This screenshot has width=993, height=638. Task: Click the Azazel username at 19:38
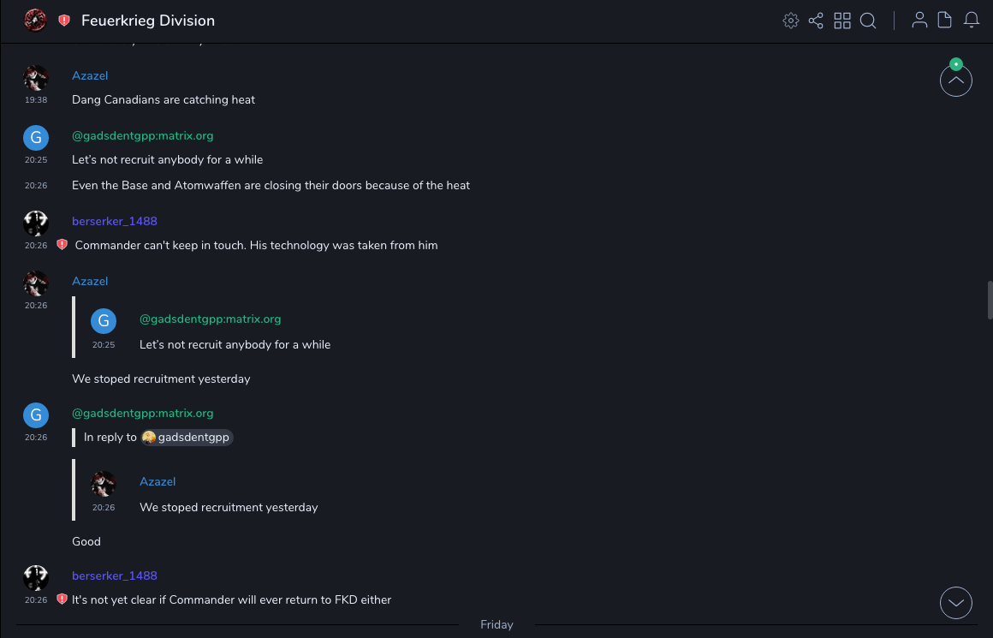[x=90, y=76]
